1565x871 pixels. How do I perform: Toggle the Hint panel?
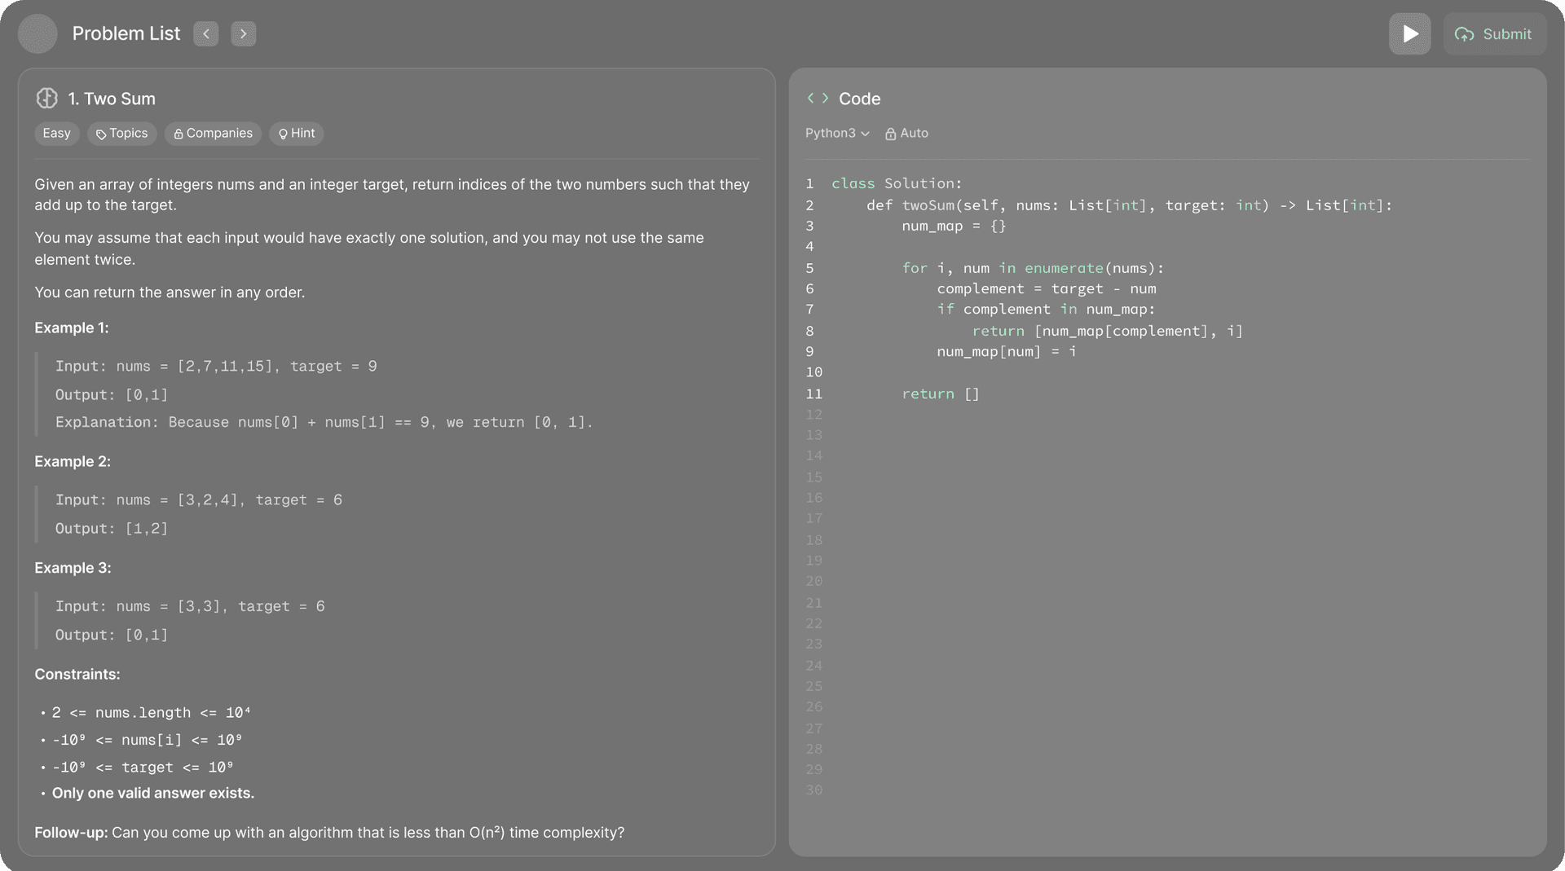point(296,134)
